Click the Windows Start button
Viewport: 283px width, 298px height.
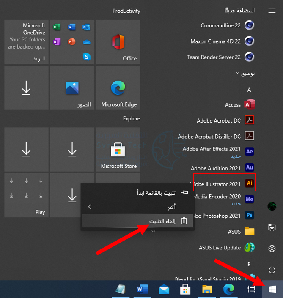tap(272, 289)
